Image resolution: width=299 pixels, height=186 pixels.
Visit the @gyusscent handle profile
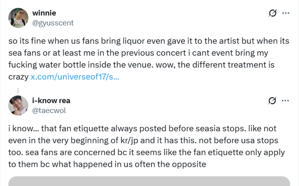(53, 23)
